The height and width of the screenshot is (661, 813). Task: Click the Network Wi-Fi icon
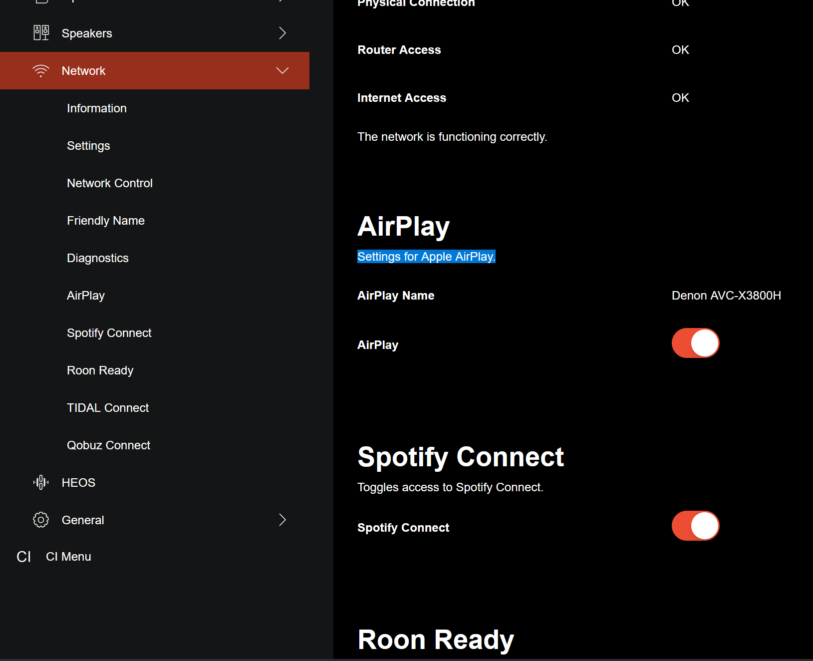coord(41,70)
